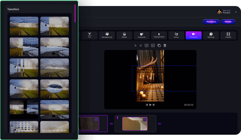Viewport: 241px width, 140px height.
Task: Duplicate the element with the copy icon
Action: [159, 46]
